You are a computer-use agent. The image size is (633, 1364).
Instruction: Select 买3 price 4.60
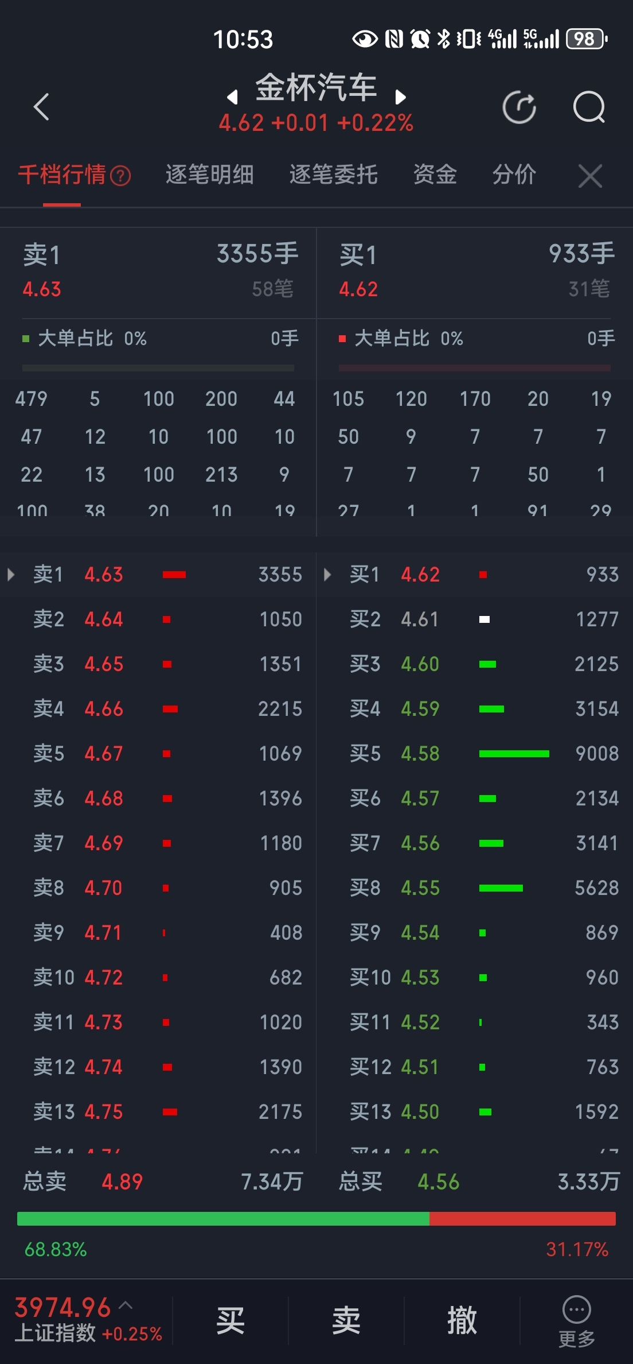coord(420,664)
